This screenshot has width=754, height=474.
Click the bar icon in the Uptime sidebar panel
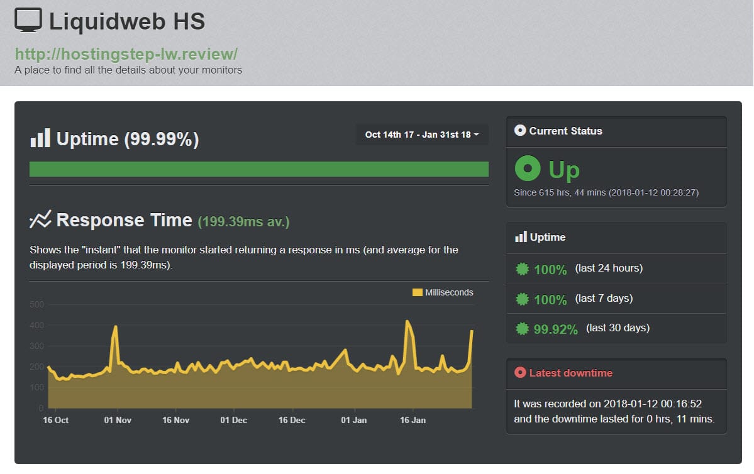pos(521,236)
